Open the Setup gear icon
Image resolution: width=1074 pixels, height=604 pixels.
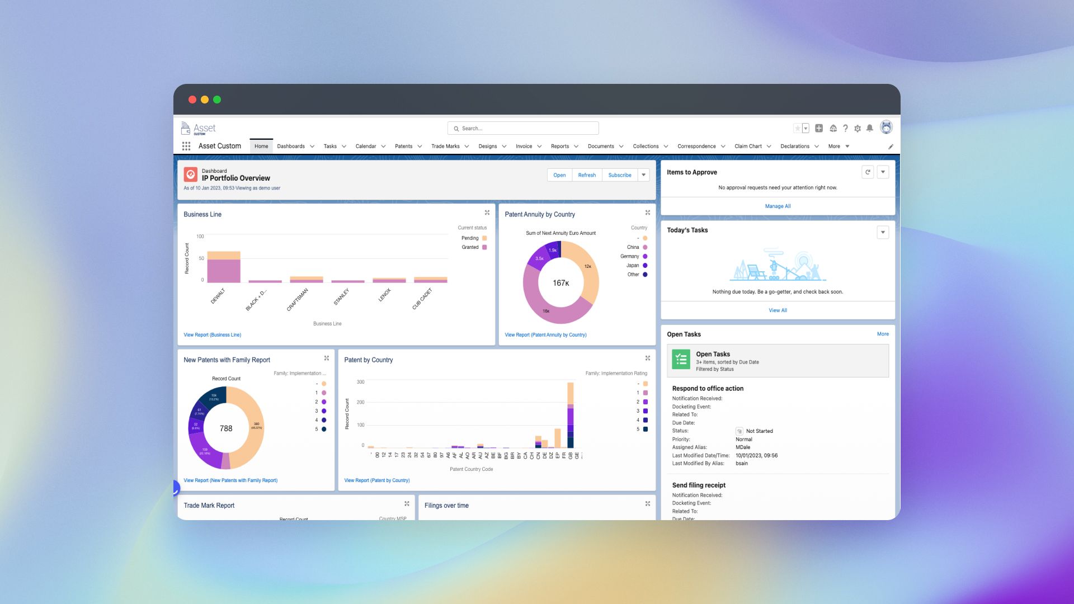click(x=858, y=128)
